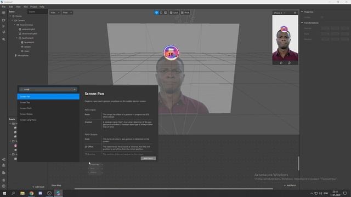Select the second manipulator tool beside move
This screenshot has width=351, height=197.
pos(161,13)
